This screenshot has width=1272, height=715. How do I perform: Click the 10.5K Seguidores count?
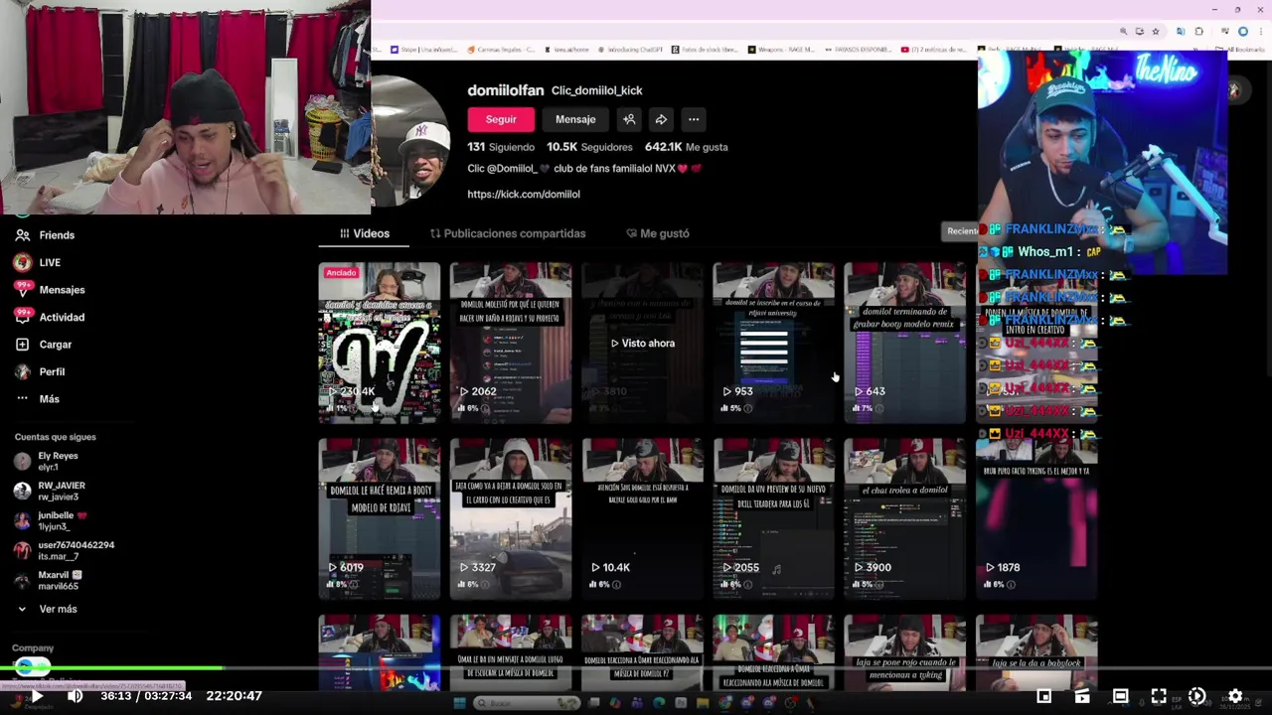[590, 147]
